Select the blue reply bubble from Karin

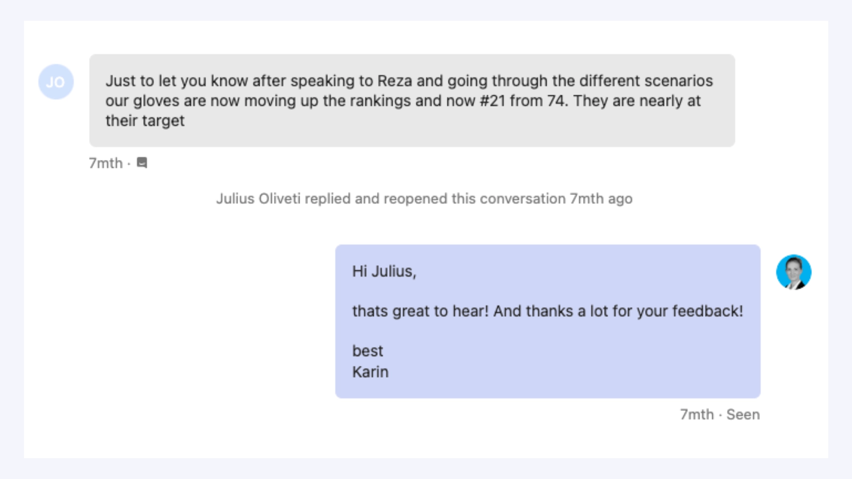[548, 321]
